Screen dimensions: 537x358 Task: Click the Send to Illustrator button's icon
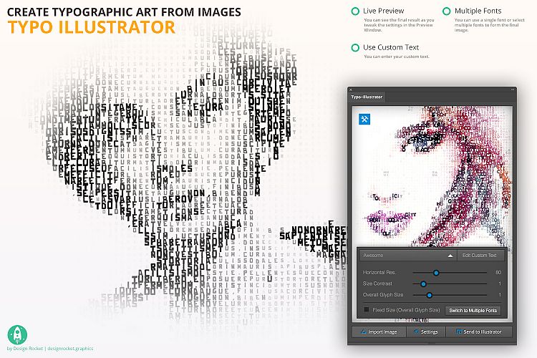[458, 332]
